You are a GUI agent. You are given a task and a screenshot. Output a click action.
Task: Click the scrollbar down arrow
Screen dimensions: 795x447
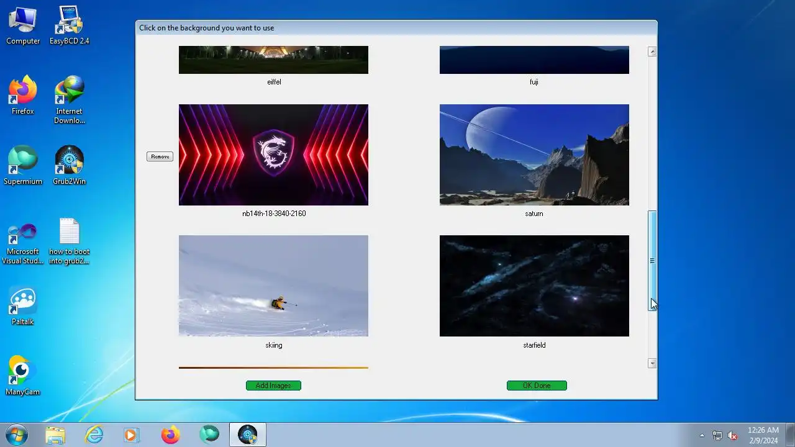pyautogui.click(x=652, y=363)
